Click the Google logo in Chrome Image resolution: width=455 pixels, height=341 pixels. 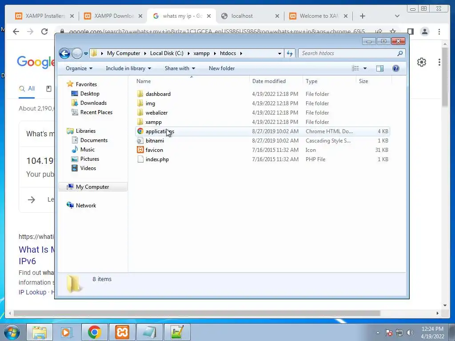[36, 62]
